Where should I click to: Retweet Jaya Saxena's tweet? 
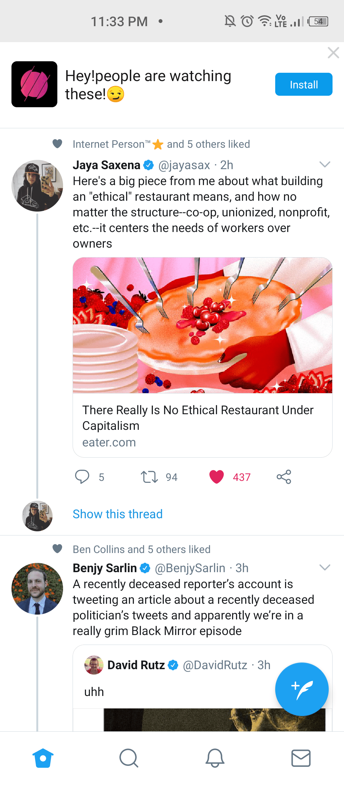tap(149, 477)
